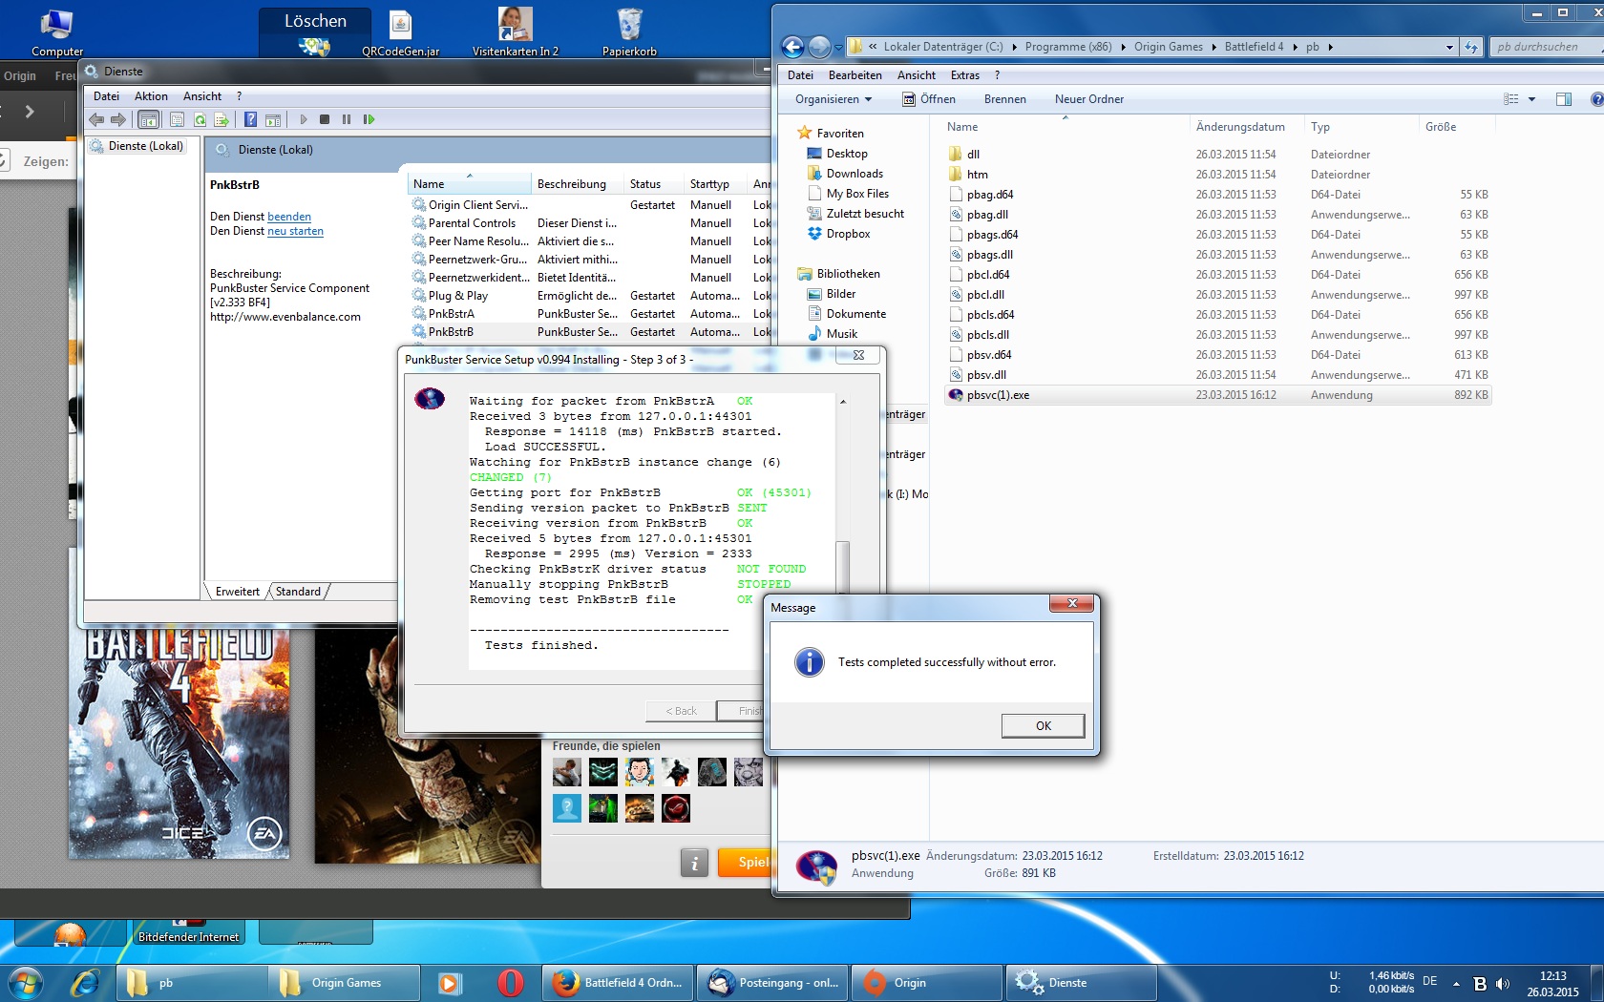Refresh the services list via toolbar icon
The image size is (1604, 1002).
[x=200, y=119]
